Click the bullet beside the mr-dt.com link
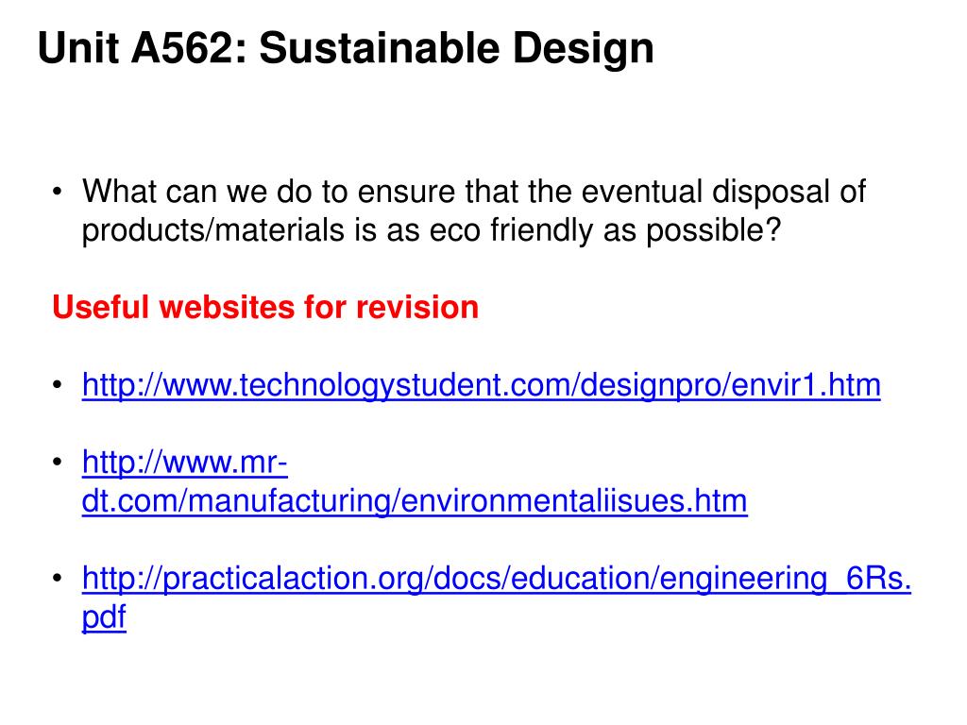The width and height of the screenshot is (967, 725). click(x=58, y=462)
